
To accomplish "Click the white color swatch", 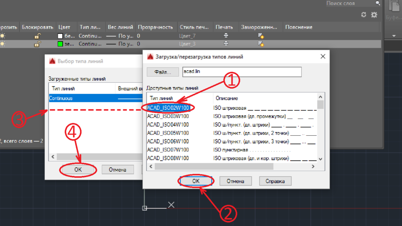I will pos(60,36).
